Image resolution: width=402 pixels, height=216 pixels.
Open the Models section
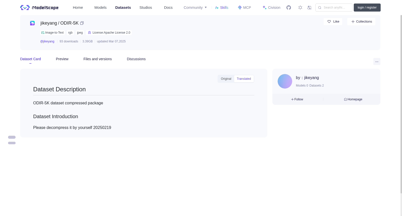pos(100,8)
